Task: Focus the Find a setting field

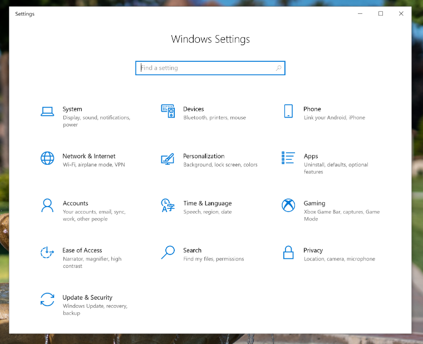Action: 210,68
